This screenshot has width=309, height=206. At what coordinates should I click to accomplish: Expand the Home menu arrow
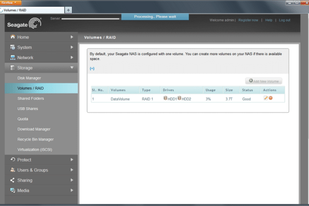pos(72,37)
